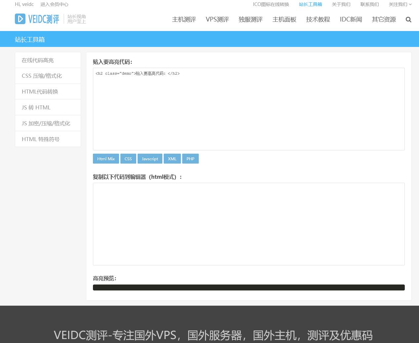
Task: Select CSS 压缩/格式化 in sidebar
Action: pyautogui.click(x=42, y=76)
